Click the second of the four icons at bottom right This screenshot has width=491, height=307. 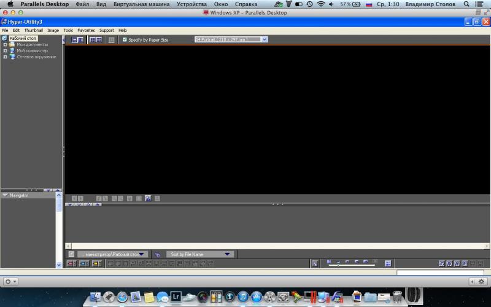449,264
